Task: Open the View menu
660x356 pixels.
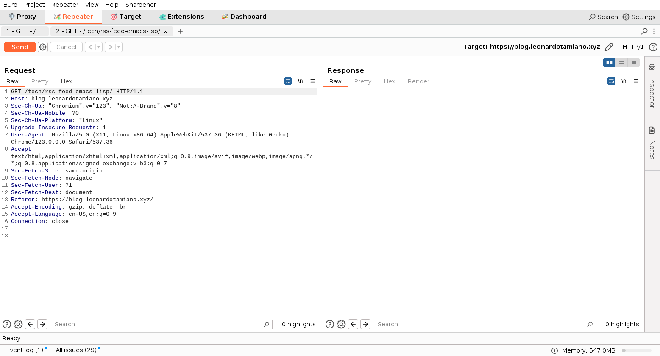Action: coord(92,5)
